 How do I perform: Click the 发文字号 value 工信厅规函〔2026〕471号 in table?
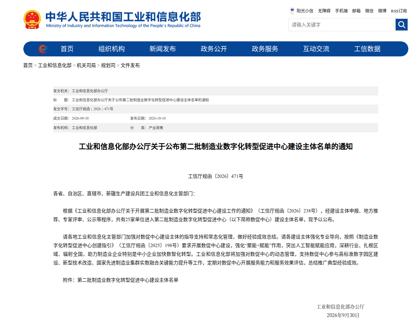tap(93, 109)
